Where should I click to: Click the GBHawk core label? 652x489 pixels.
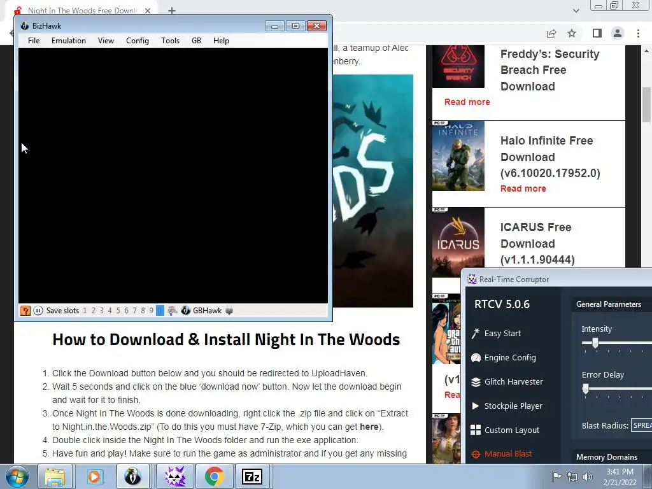click(207, 311)
